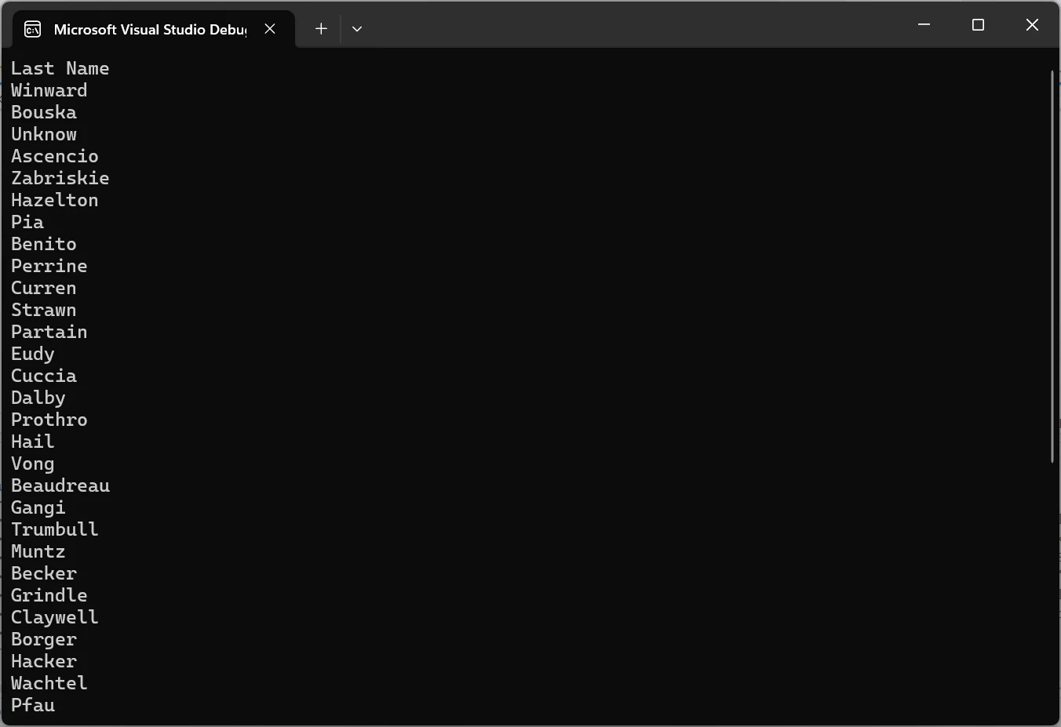Click the 'Last Name' header line
Screen dimensions: 1061x727
(x=60, y=69)
